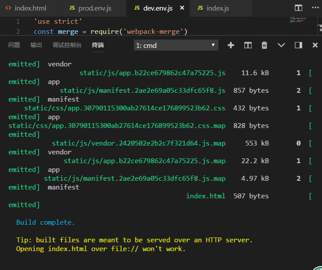Image resolution: width=322 pixels, height=270 pixels.
Task: Click the 'use strict' code on line 1
Action: 58,22
